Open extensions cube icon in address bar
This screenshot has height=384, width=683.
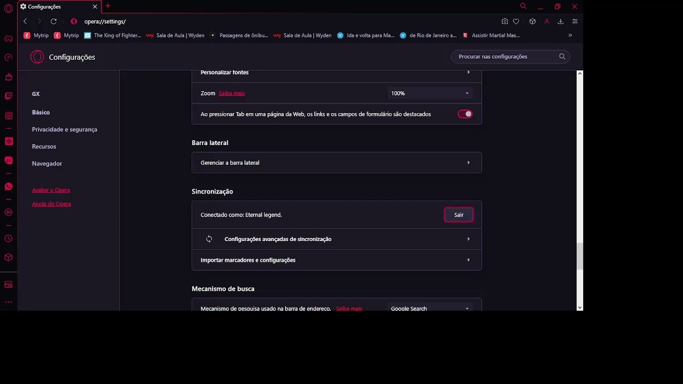click(533, 21)
